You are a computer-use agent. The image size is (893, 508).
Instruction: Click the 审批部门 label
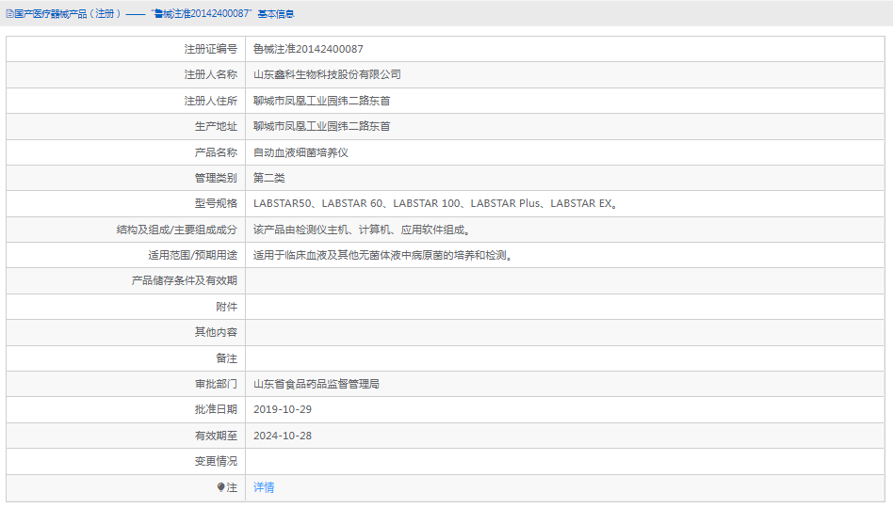pos(216,384)
